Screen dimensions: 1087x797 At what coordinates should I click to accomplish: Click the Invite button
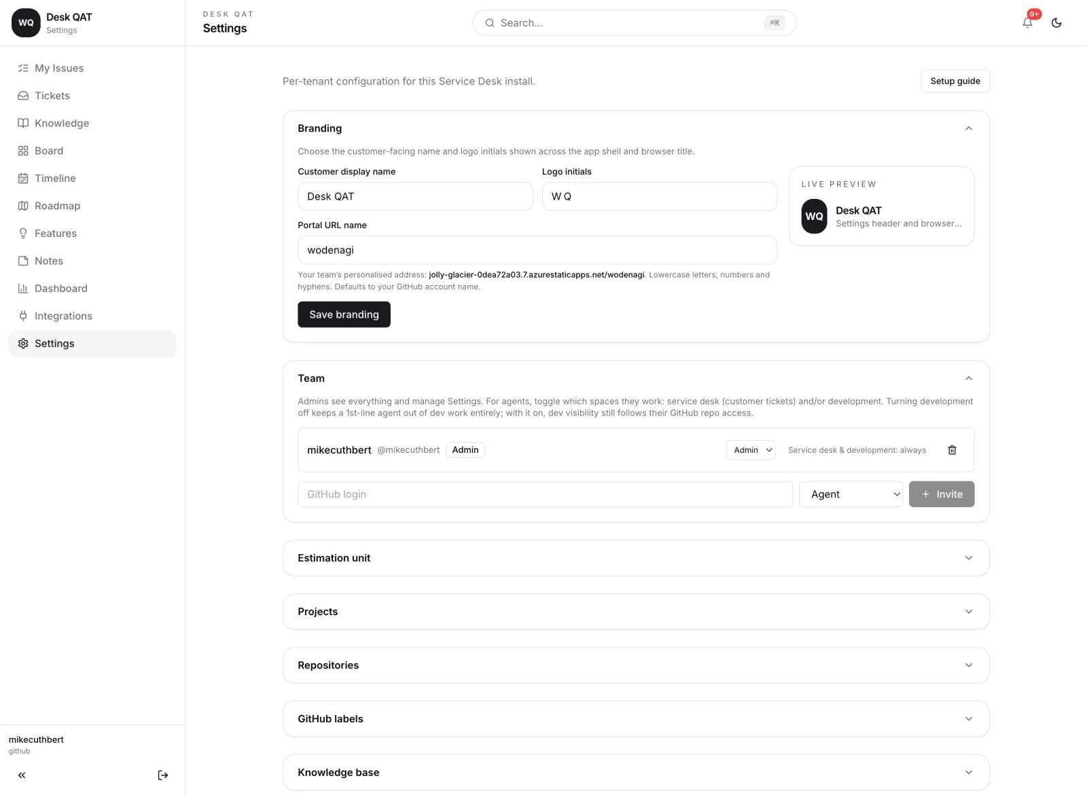[942, 494]
